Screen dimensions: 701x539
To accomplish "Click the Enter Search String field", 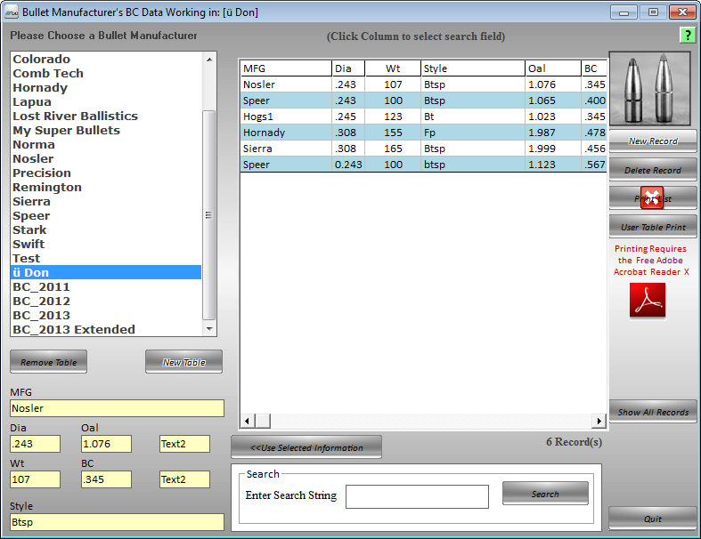I will [x=417, y=496].
